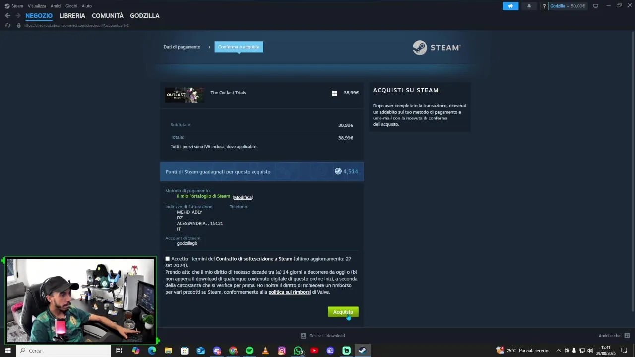Open Contratto di sottoscrizione a Steam link
The width and height of the screenshot is (635, 357).
click(x=254, y=259)
